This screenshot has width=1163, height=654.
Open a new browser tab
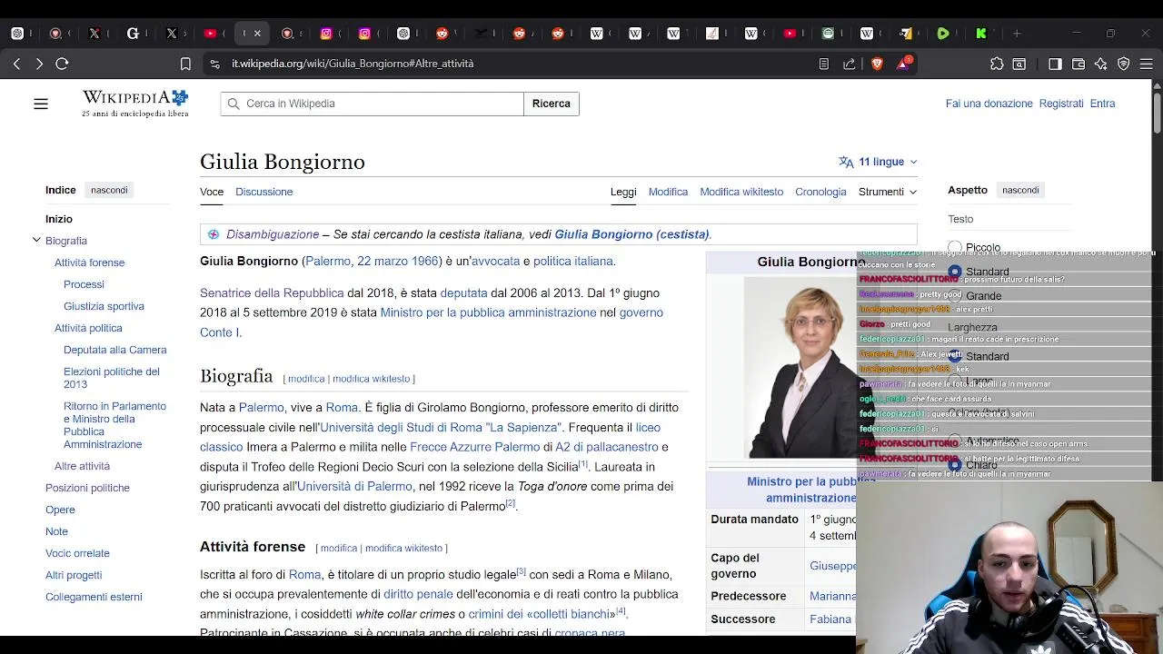pyautogui.click(x=1017, y=34)
